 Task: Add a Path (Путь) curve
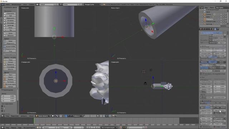10,51
